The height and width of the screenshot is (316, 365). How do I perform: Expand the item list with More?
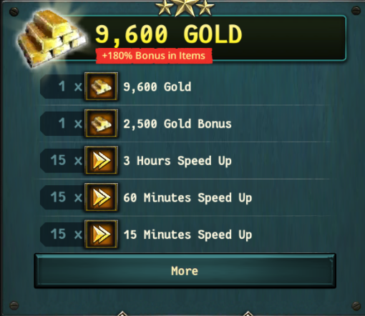(x=185, y=271)
